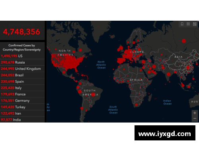Select Spain in confirmed cases list

22,82
